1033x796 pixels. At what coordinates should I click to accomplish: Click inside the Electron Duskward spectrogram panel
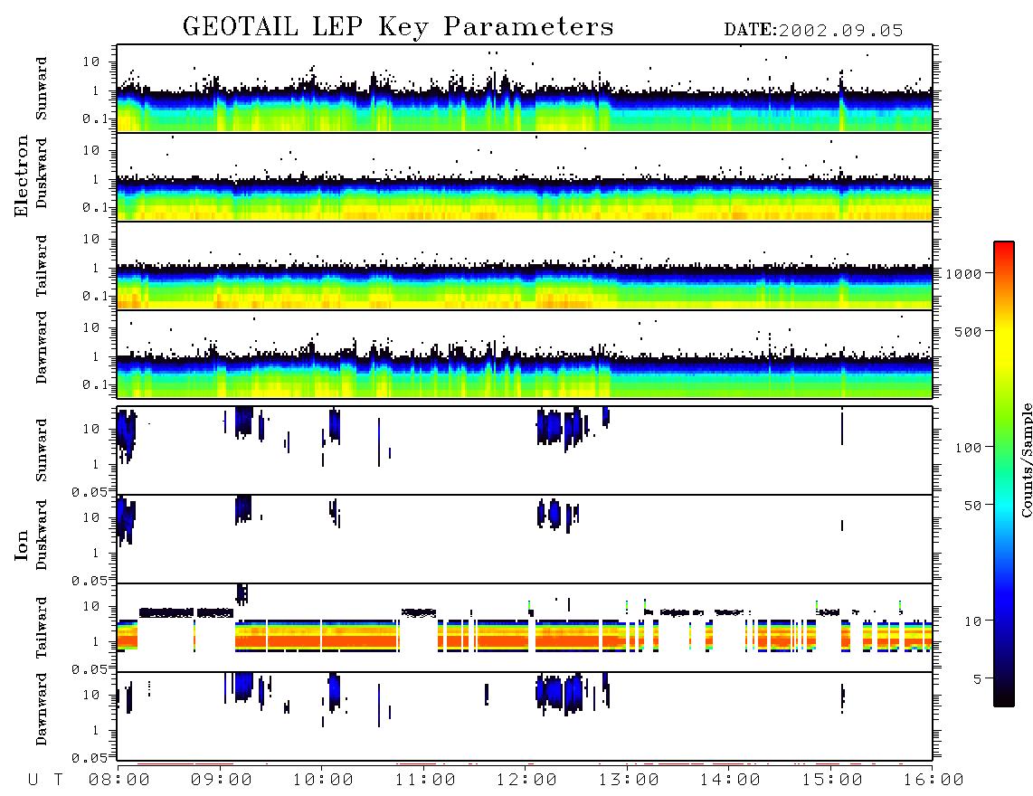point(525,176)
